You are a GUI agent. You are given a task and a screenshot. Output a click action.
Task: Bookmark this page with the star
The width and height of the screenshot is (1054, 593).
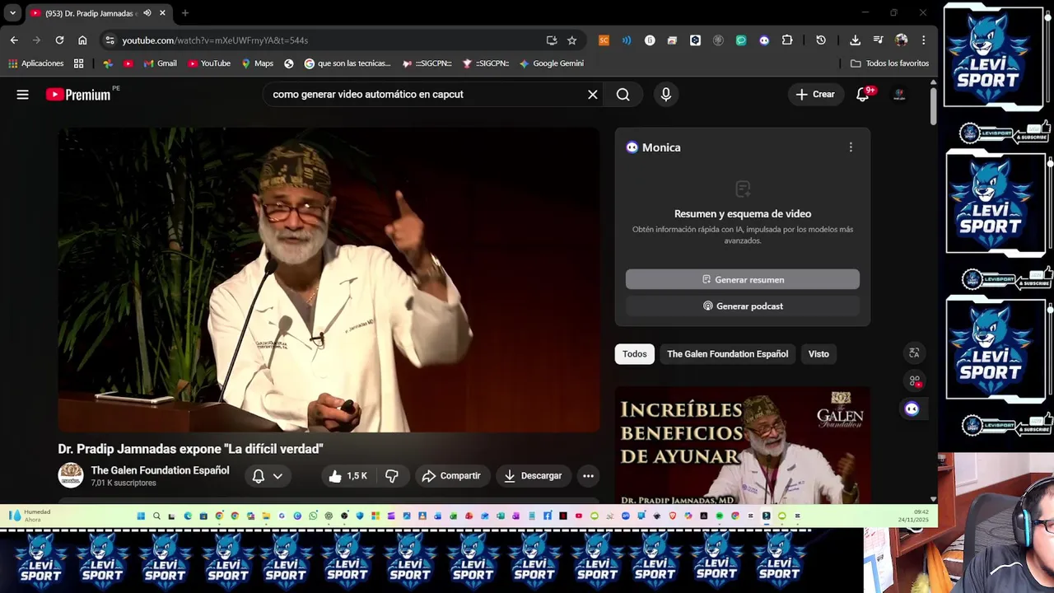click(x=571, y=40)
